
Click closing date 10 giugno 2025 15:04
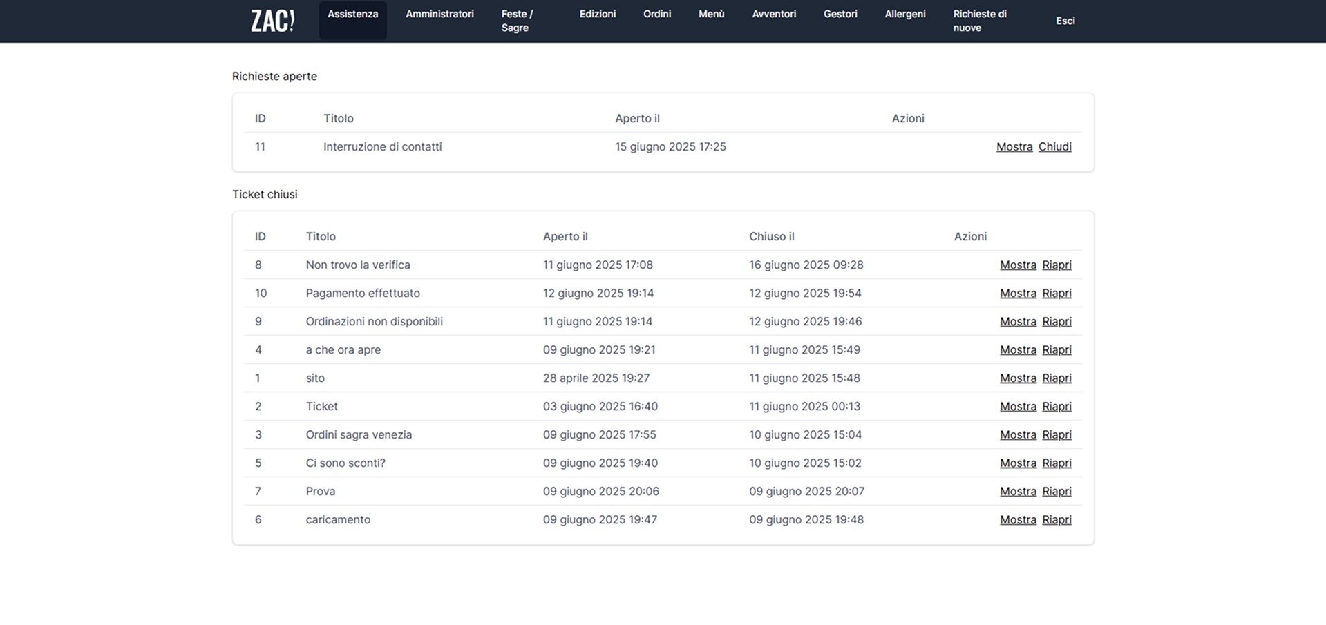click(805, 434)
